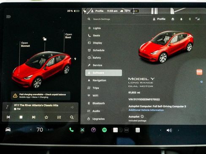Image resolution: width=206 pixels, height=154 pixels.
Task: Increase cabin temperature with right arrow
Action: [x=49, y=130]
